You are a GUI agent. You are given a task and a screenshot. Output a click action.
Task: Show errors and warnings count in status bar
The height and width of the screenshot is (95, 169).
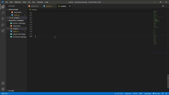coord(5,93)
